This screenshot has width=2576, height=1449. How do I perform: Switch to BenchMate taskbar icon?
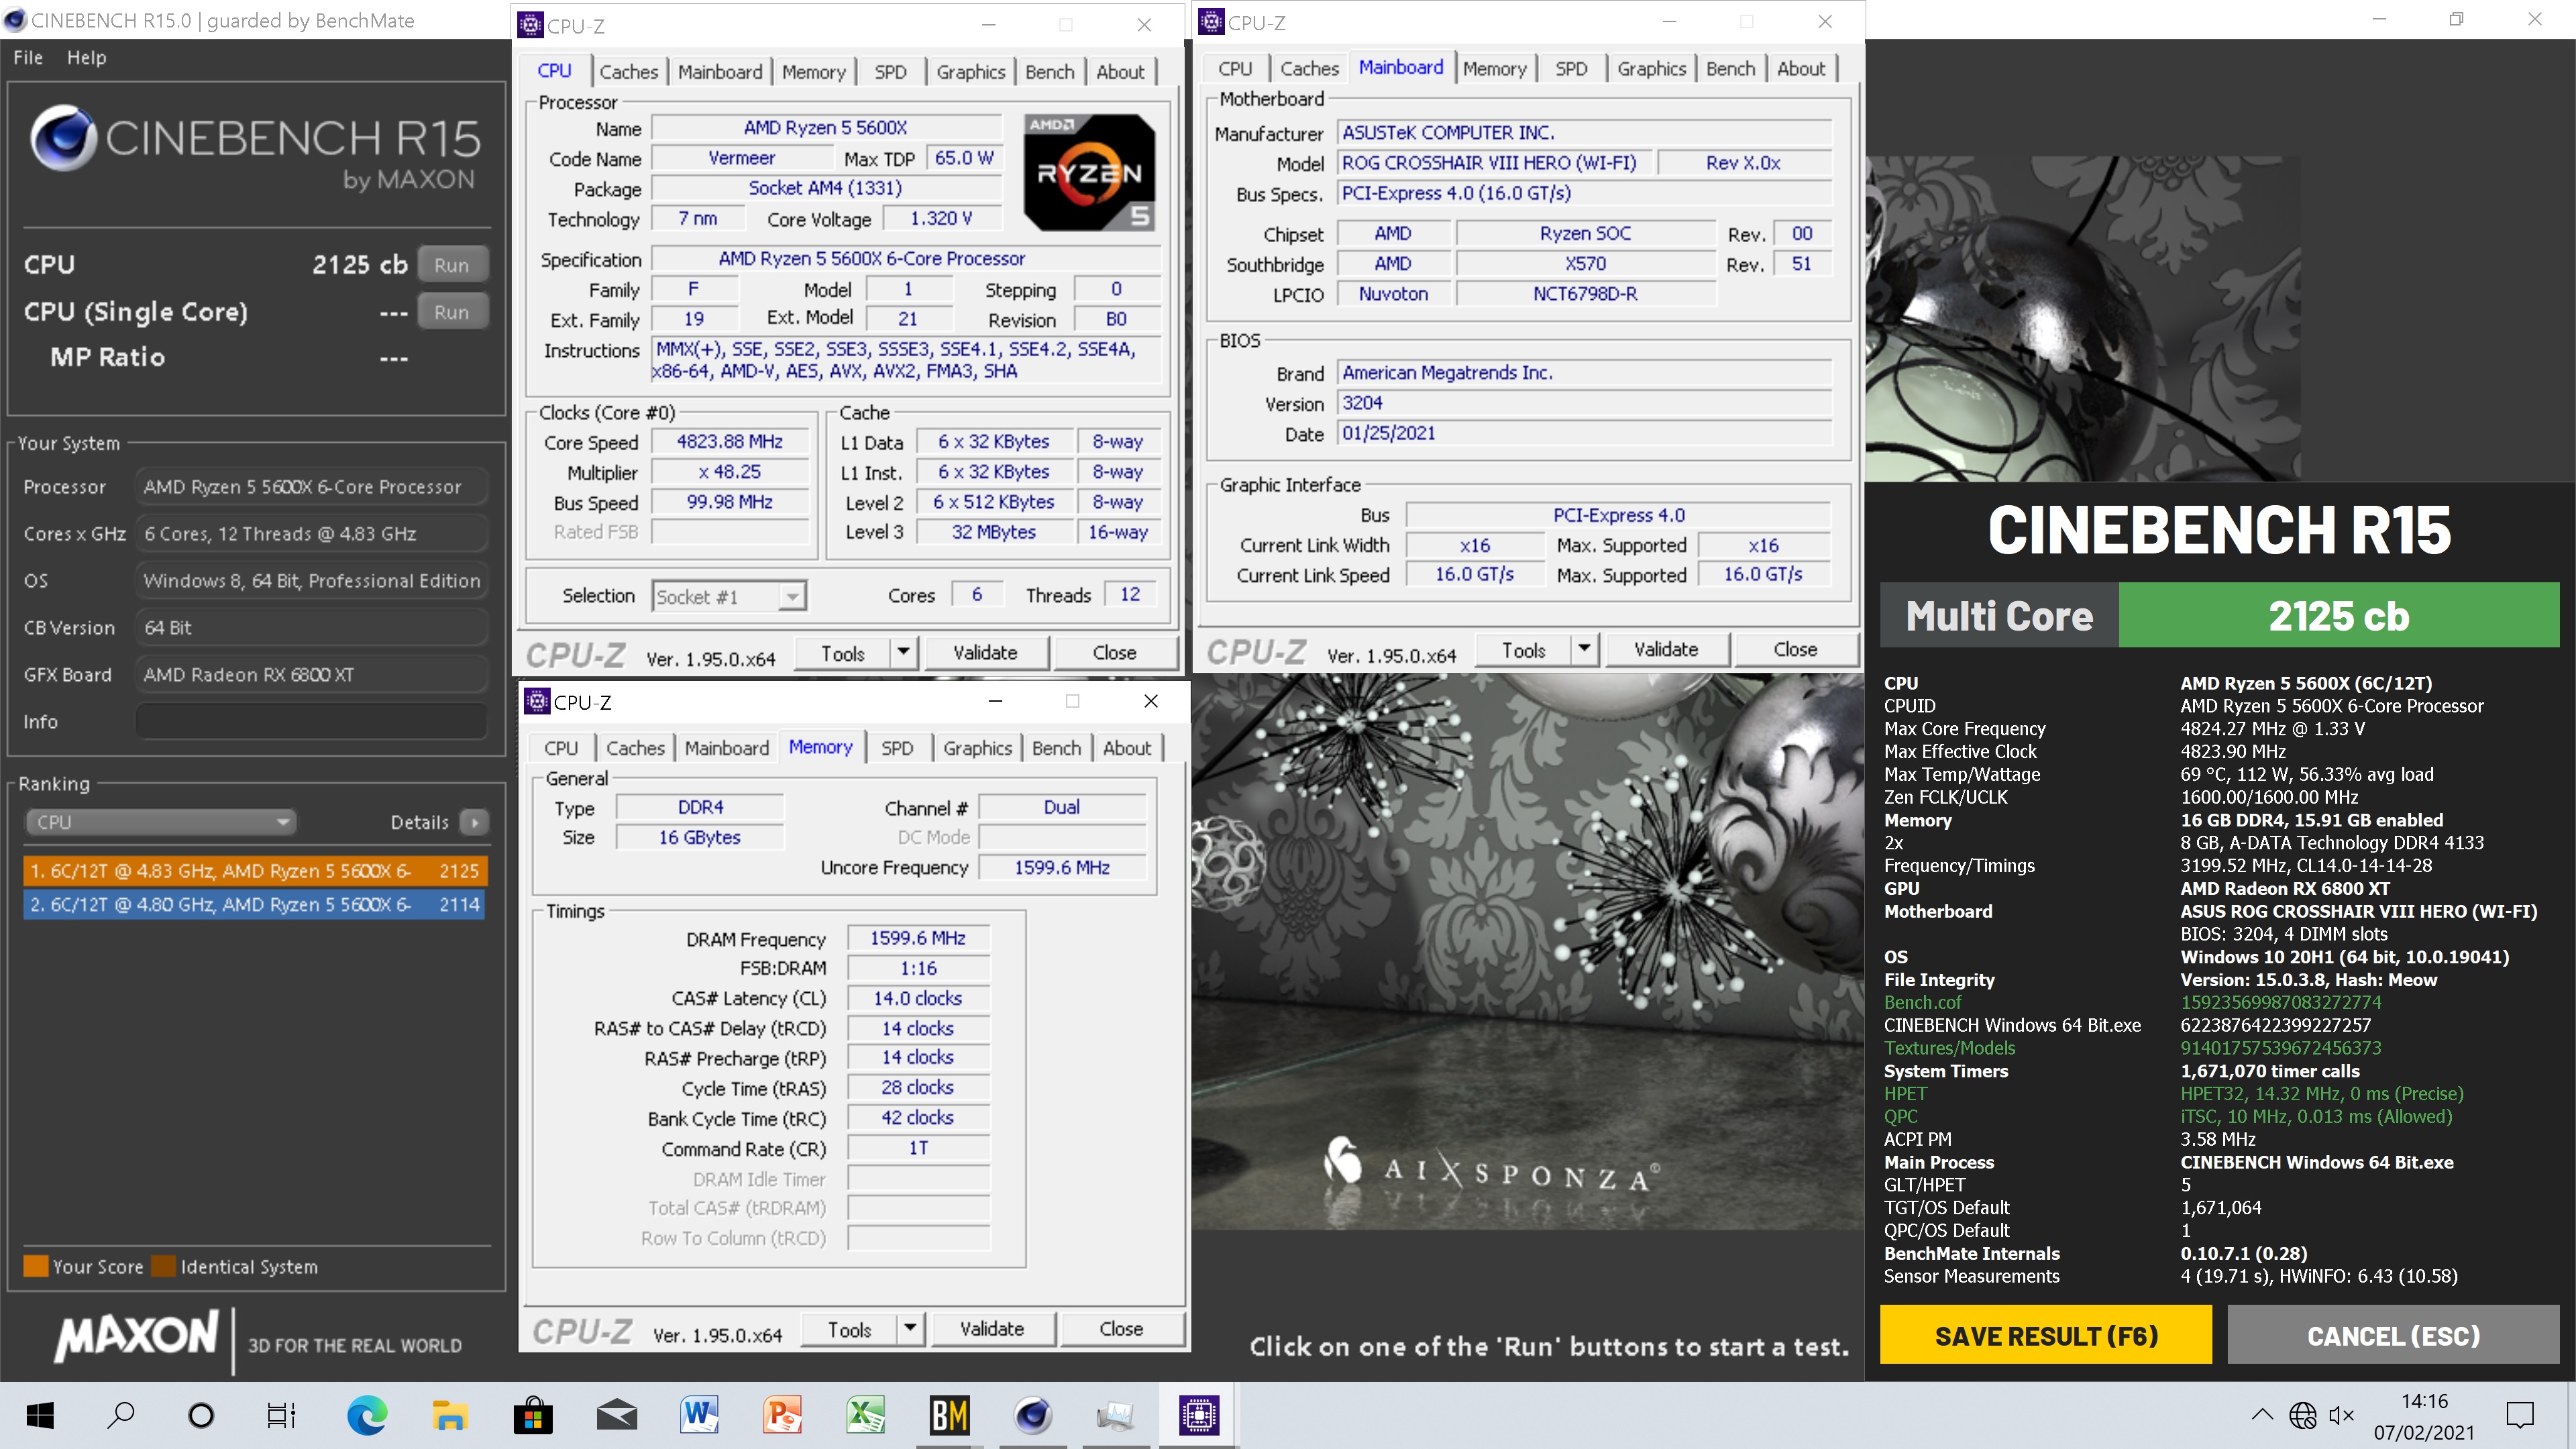pyautogui.click(x=949, y=1415)
